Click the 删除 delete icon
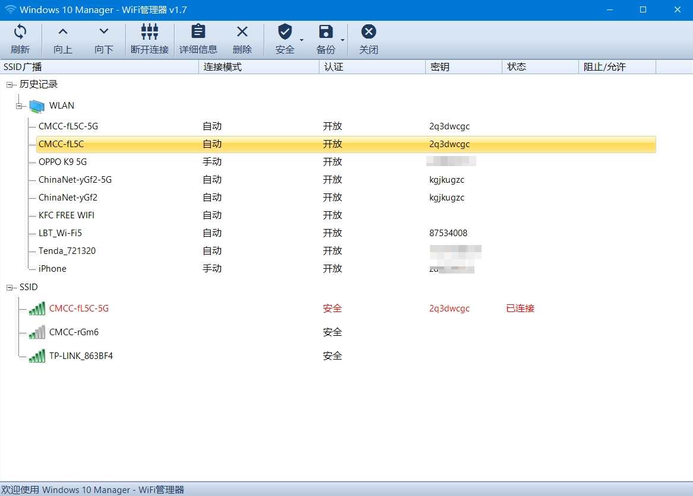Viewport: 693px width, 496px height. point(242,31)
